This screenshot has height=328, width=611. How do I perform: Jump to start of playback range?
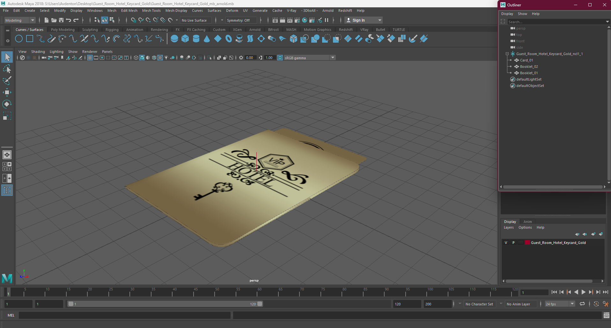[x=554, y=292]
